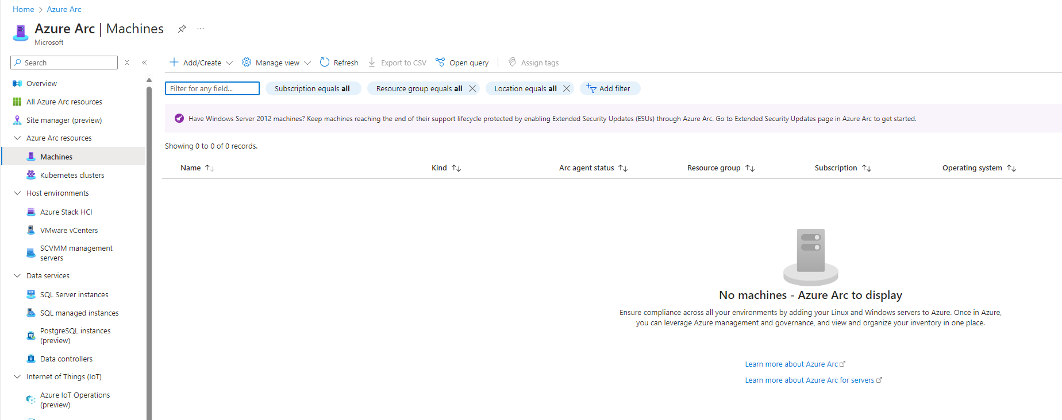
Task: Click Open query in toolbar
Action: click(x=462, y=63)
